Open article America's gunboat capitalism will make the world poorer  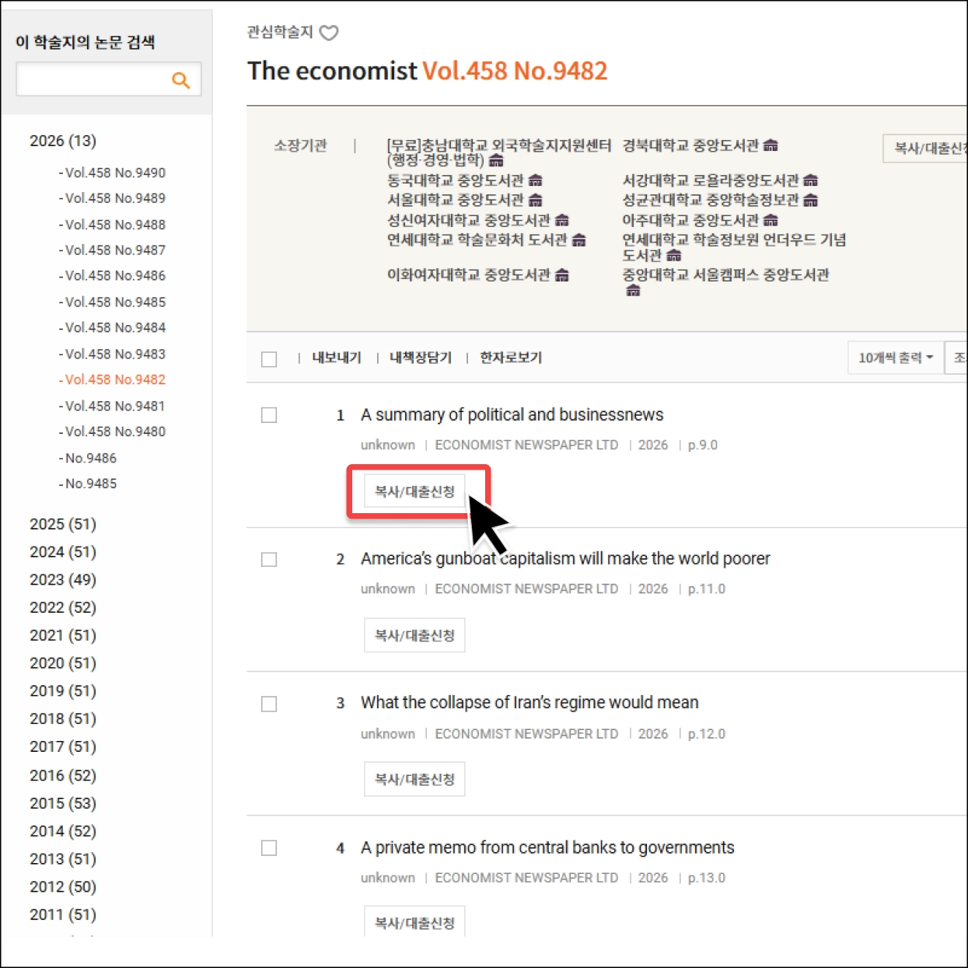pyautogui.click(x=565, y=559)
